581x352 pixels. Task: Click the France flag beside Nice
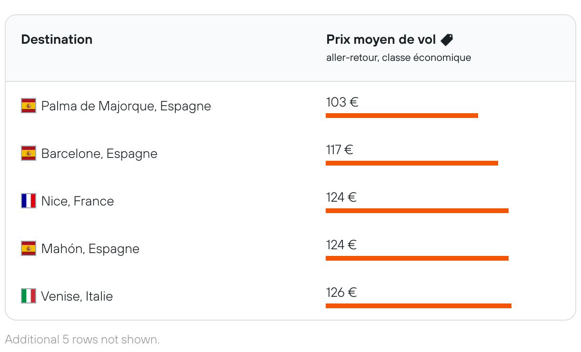tap(29, 201)
